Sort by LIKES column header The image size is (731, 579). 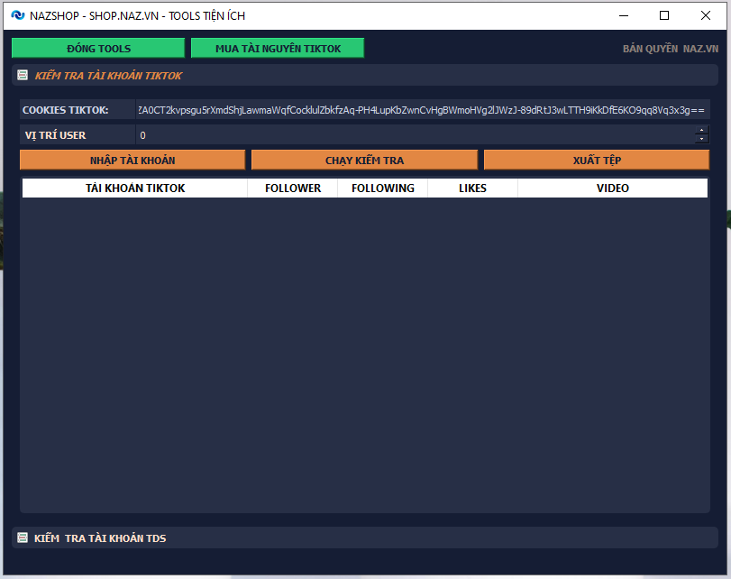[x=472, y=188]
